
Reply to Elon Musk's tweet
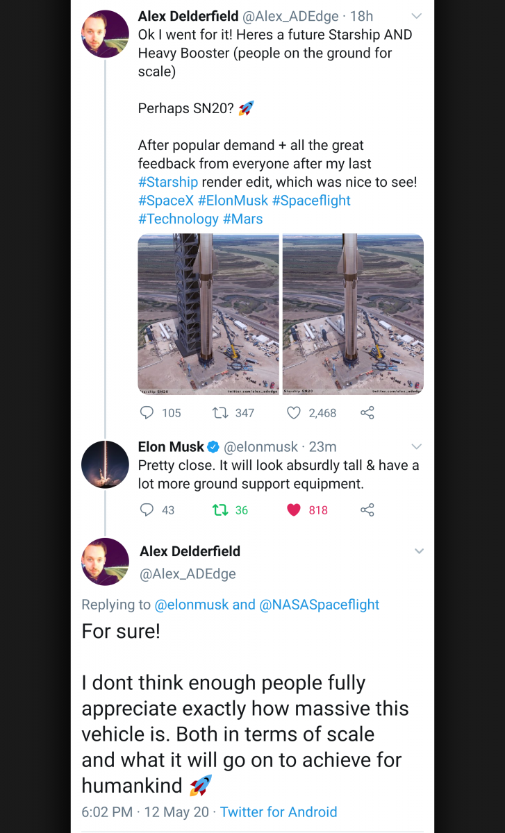click(147, 510)
